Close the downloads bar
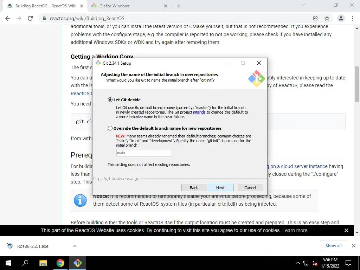 tap(354, 246)
